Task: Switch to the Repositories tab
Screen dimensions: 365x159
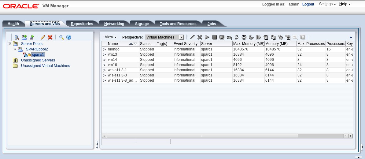Action: [82, 24]
